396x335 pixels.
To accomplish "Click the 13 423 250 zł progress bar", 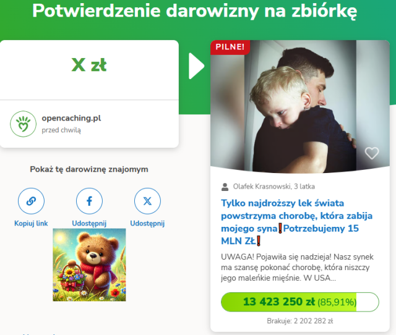I will (300, 302).
